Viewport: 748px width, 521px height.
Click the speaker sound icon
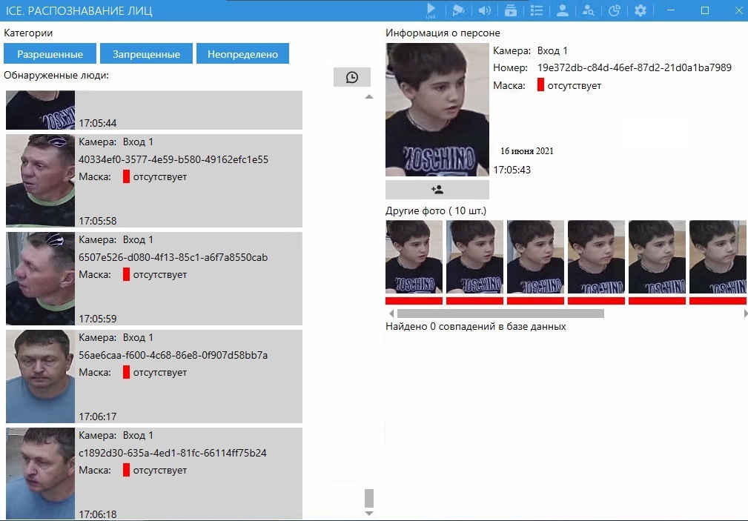click(484, 10)
